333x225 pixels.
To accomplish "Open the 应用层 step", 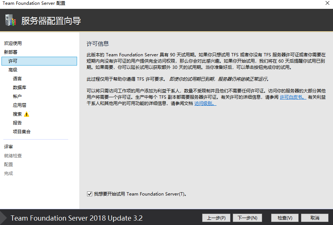I will point(20,105).
